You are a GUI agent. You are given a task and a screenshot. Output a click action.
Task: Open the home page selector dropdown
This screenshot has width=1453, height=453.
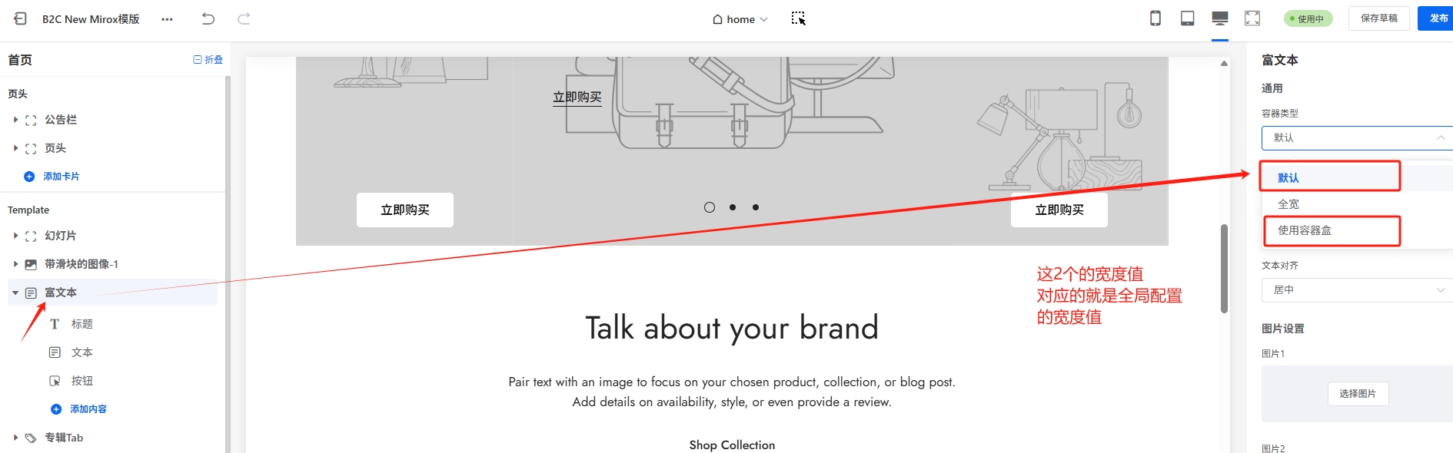740,19
